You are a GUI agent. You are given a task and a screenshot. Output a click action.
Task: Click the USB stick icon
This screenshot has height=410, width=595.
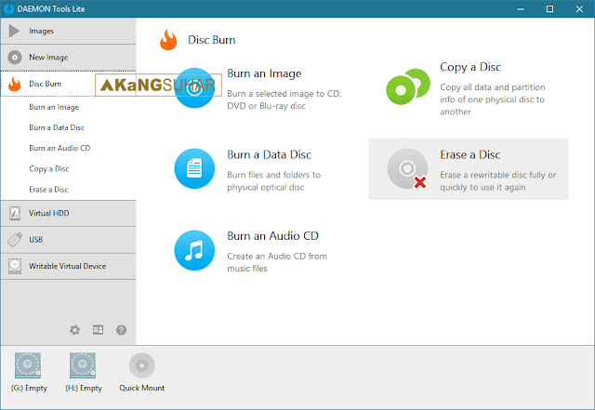click(x=15, y=240)
